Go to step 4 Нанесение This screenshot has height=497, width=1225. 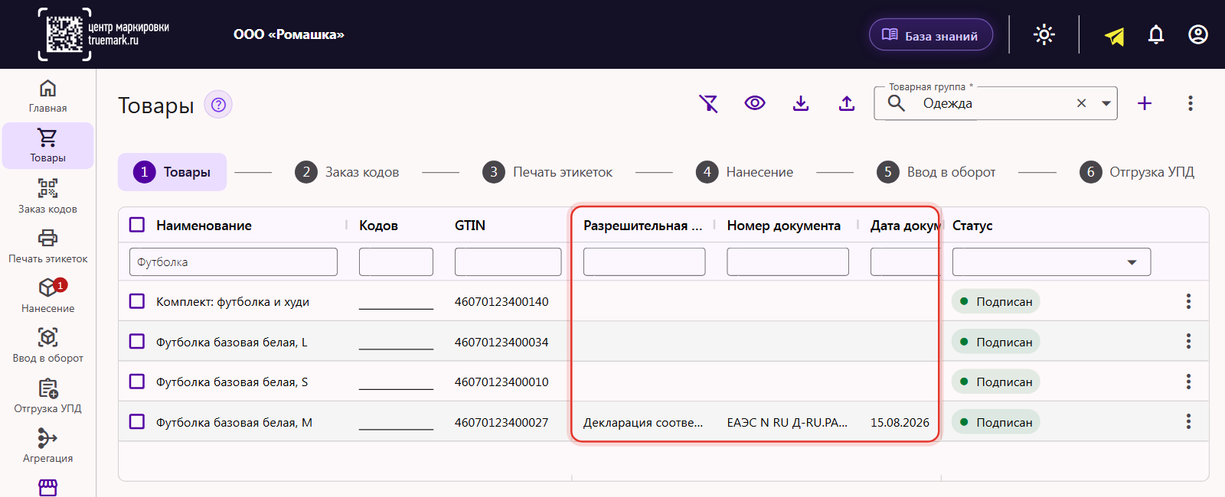click(x=745, y=172)
